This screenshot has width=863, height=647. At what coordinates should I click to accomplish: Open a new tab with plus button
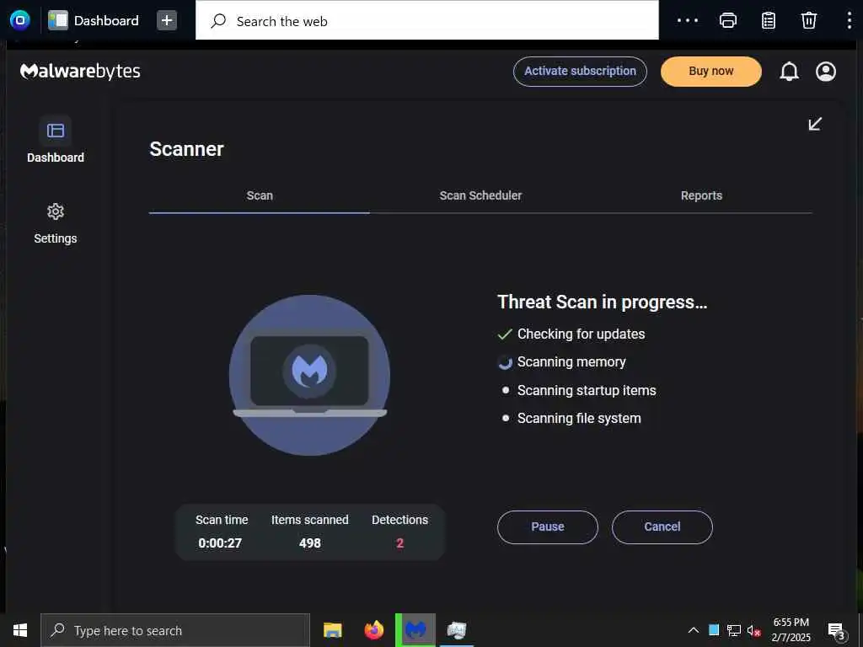pyautogui.click(x=167, y=20)
